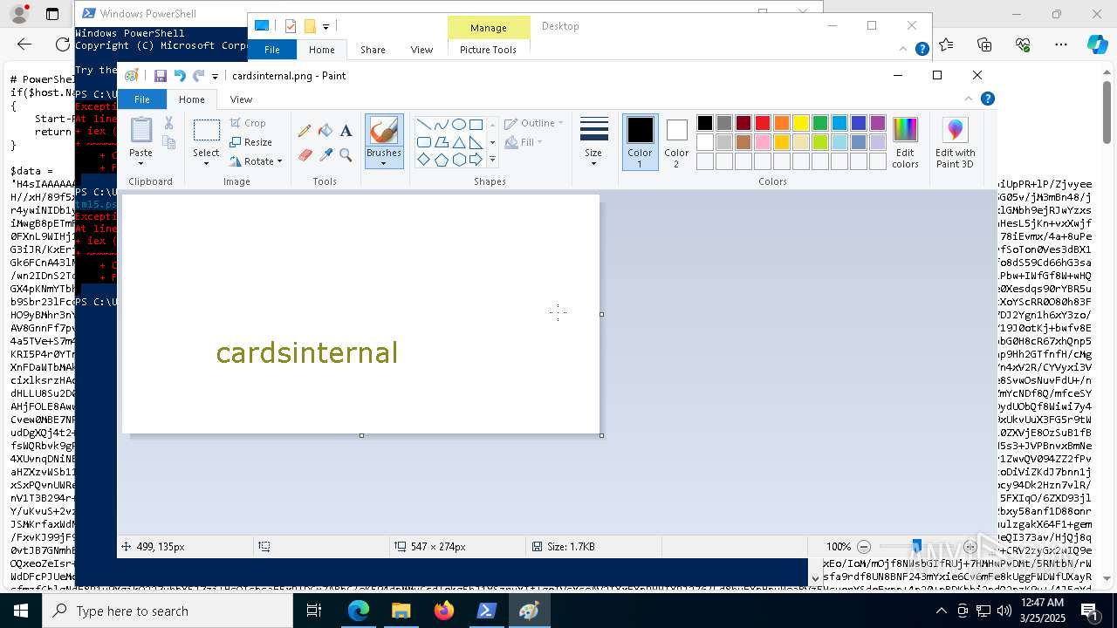The image size is (1117, 628).
Task: Select the Eraser tool
Action: (305, 155)
